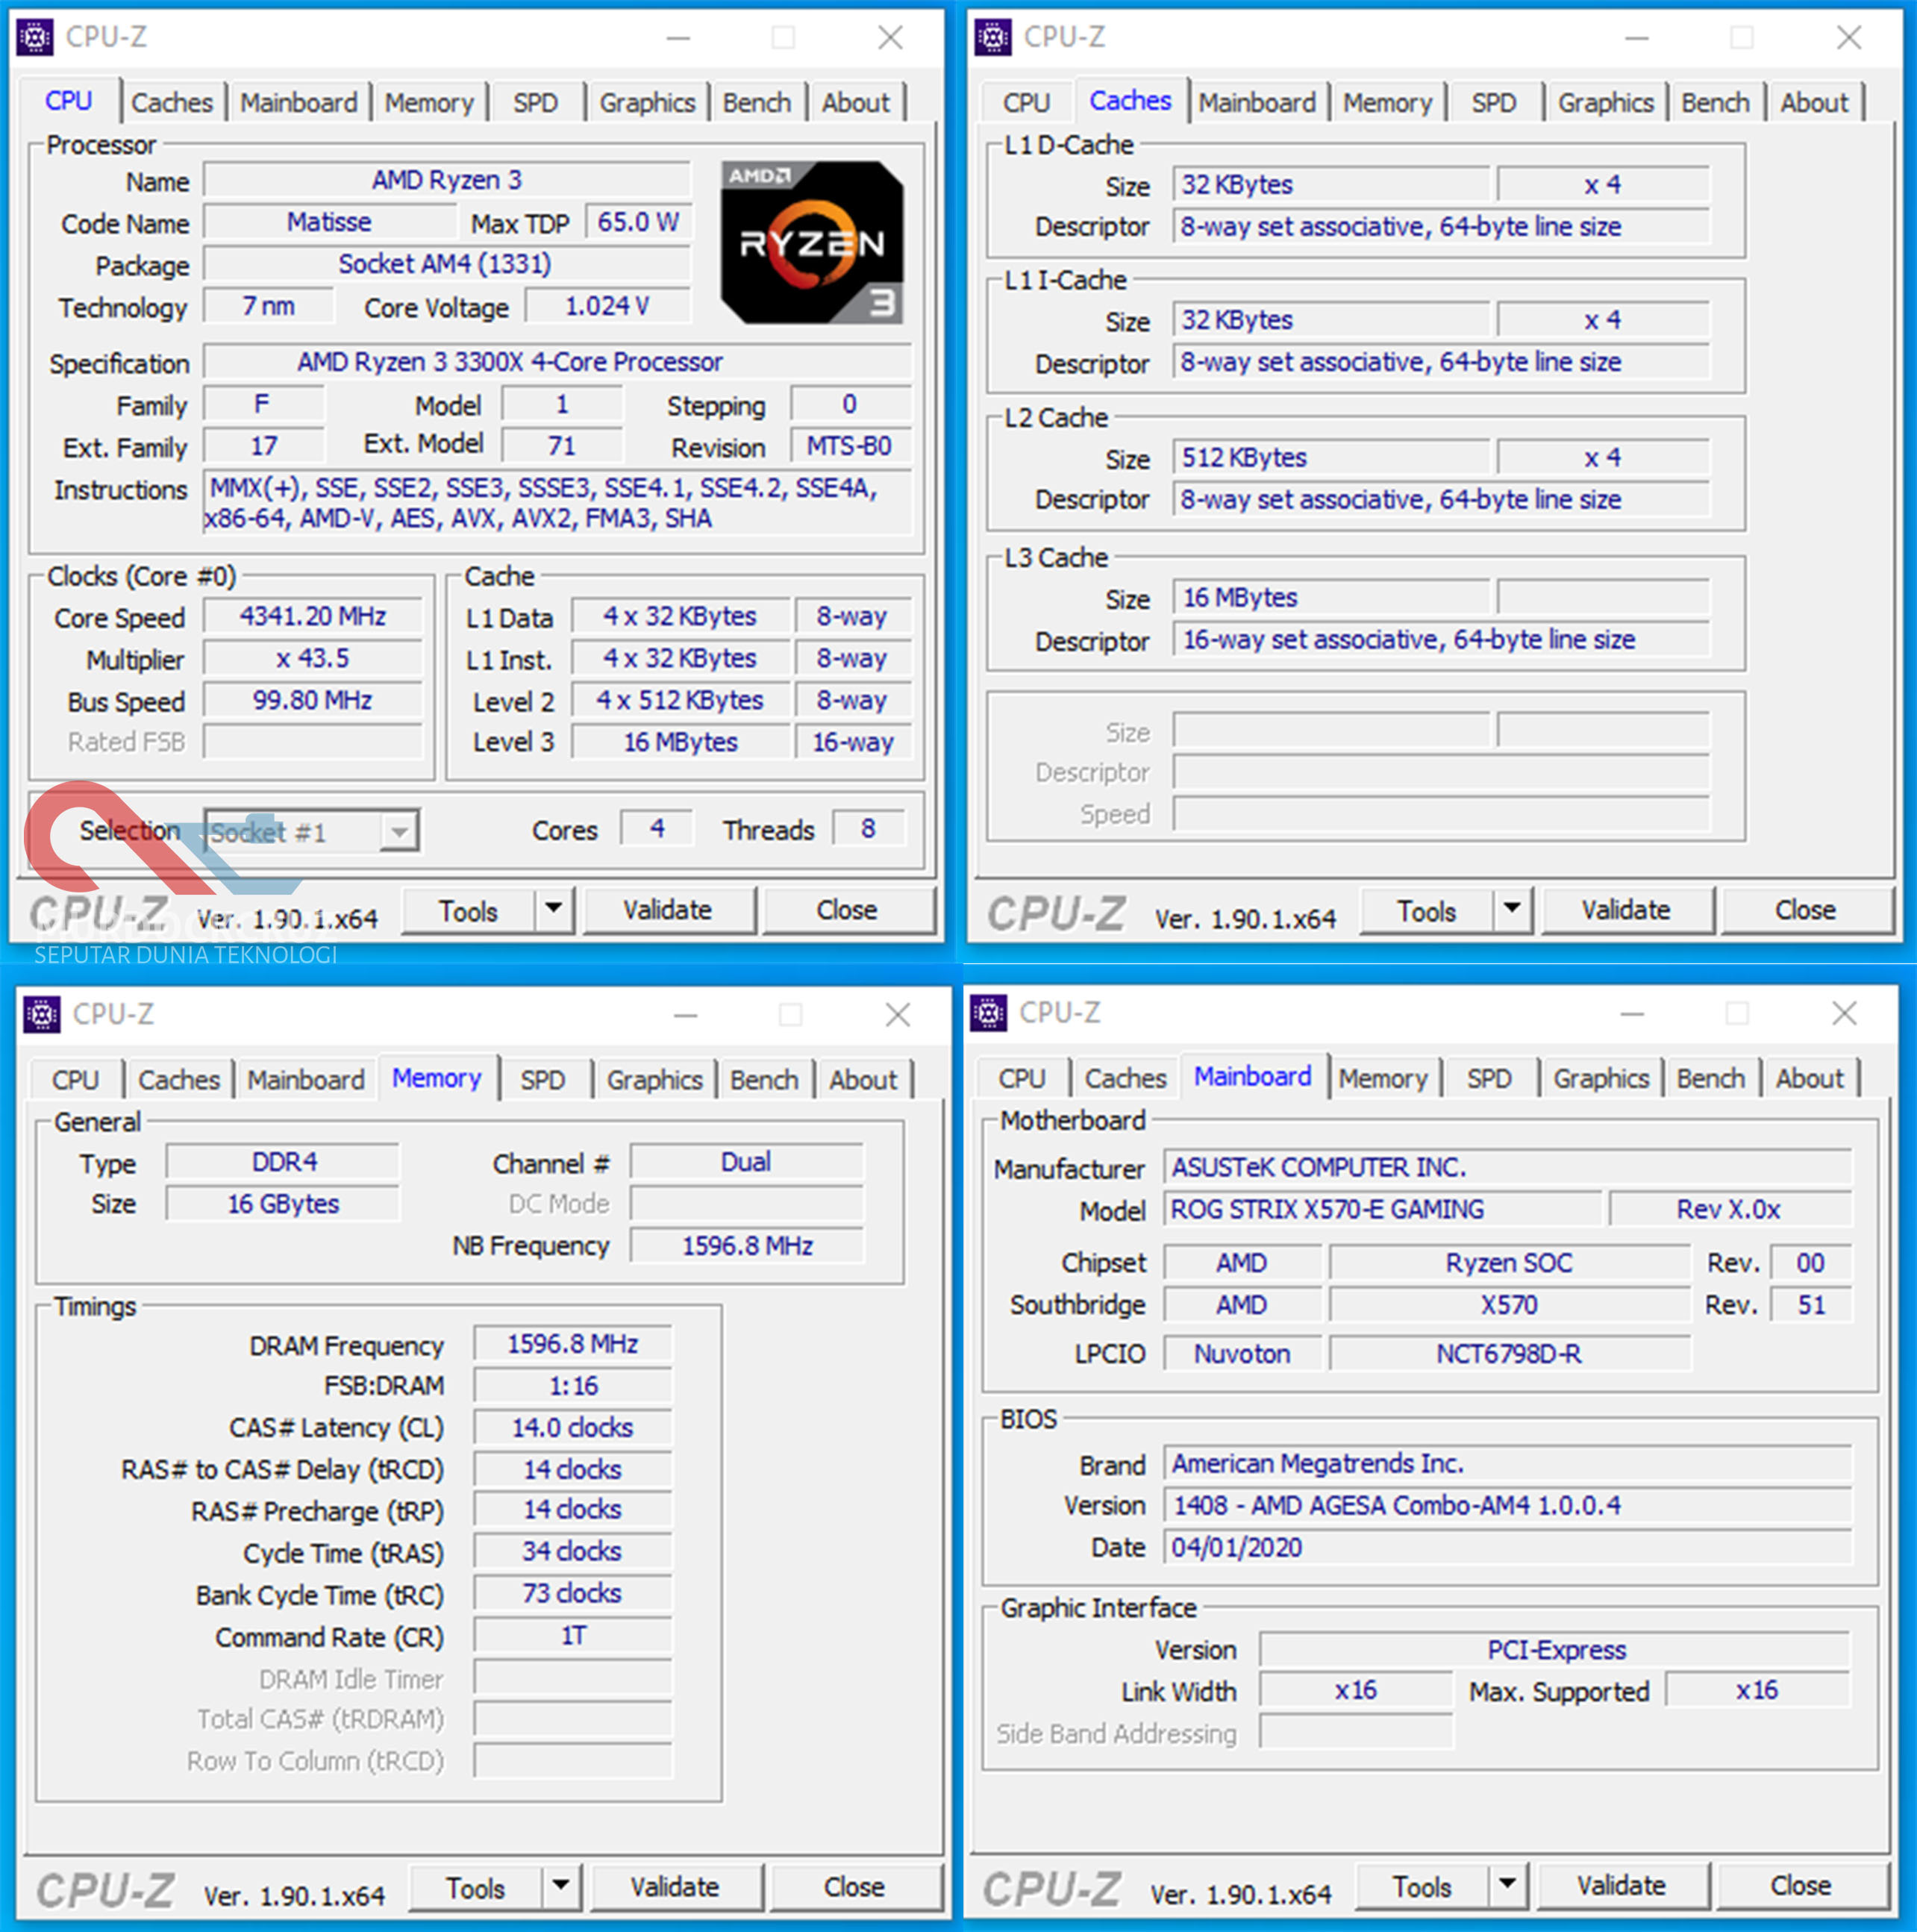This screenshot has width=1917, height=1932.
Task: Open Socket #1 selection dropdown
Action: pos(312,832)
